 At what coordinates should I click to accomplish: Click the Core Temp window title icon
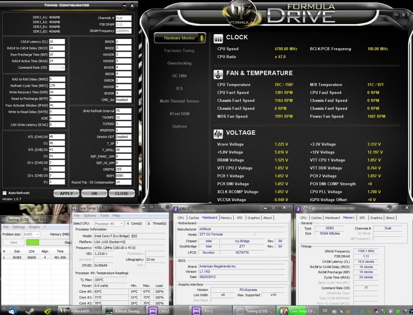(x=74, y=208)
